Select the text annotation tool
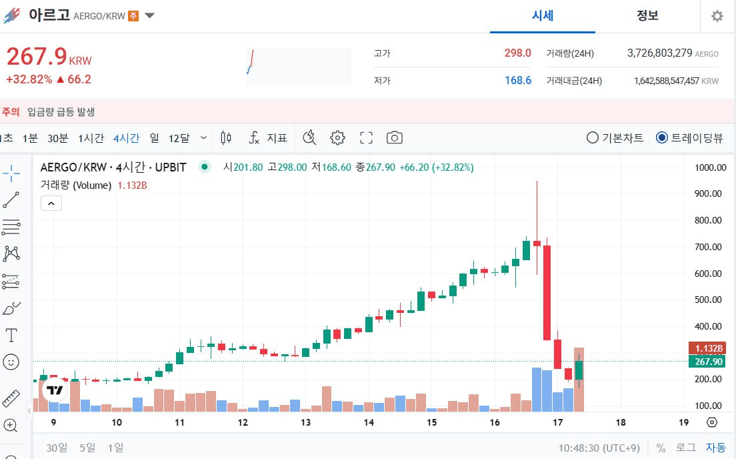Viewport: 736px width, 459px height. (11, 334)
